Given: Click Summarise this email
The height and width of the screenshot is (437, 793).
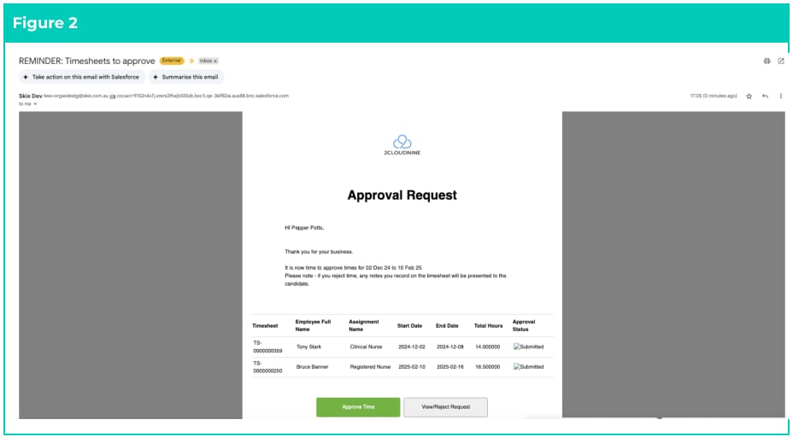Looking at the screenshot, I should tap(186, 77).
